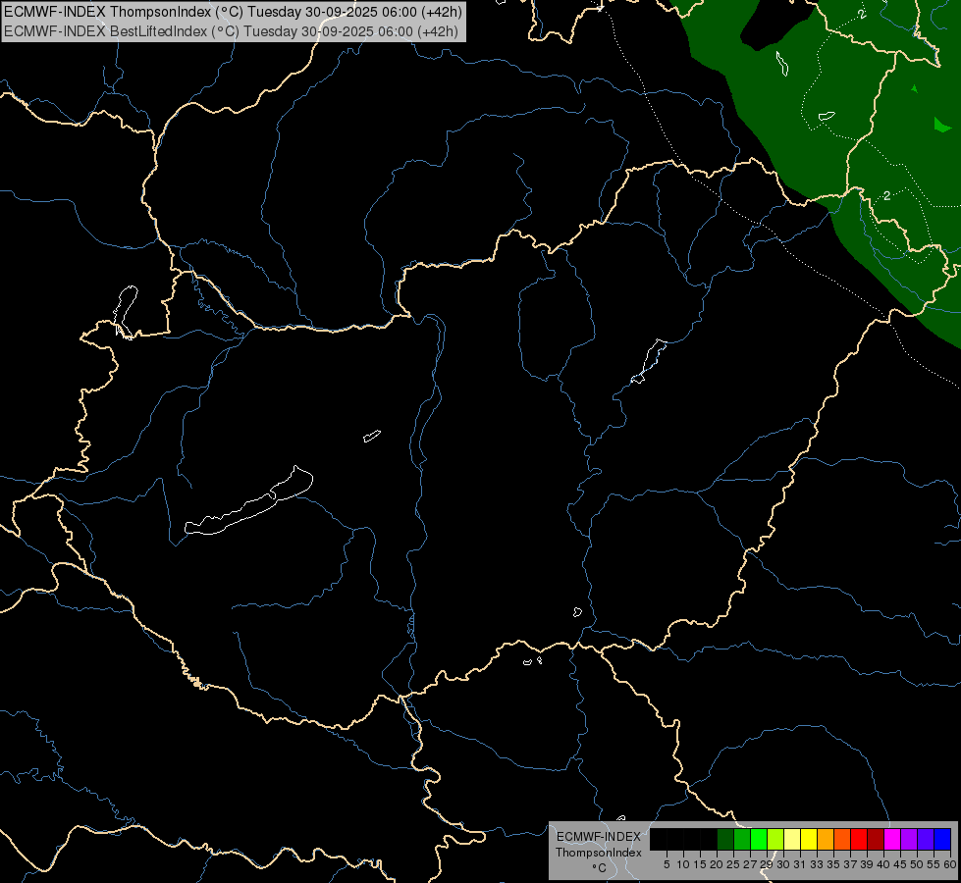
Task: Click the legend tick label 20
Action: point(716,864)
